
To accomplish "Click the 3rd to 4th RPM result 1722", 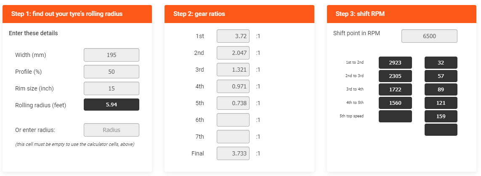I will click(395, 89).
